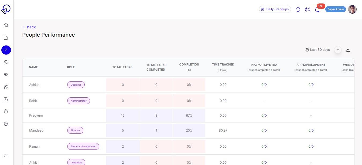This screenshot has width=362, height=165.
Task: Click the filter sliders icon at sidebar bottom
Action: pos(6,156)
